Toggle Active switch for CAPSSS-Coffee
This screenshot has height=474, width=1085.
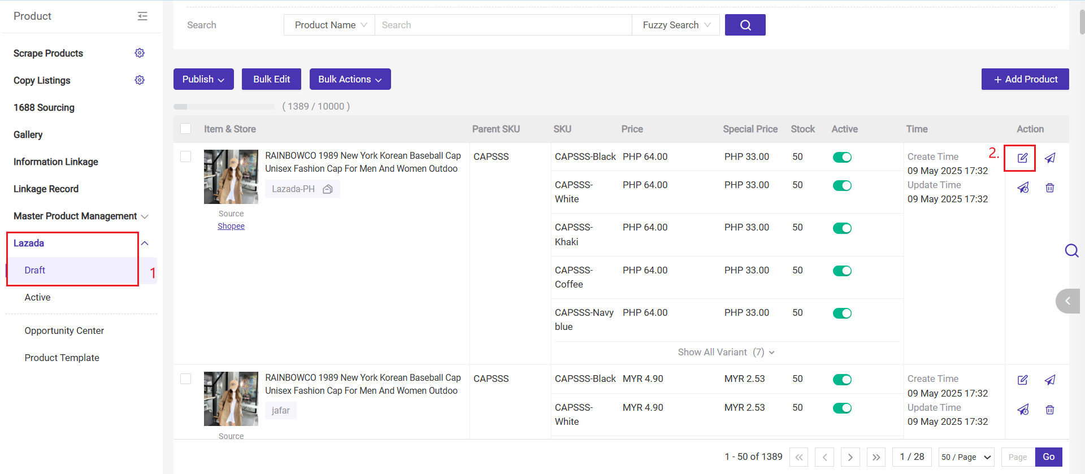842,271
